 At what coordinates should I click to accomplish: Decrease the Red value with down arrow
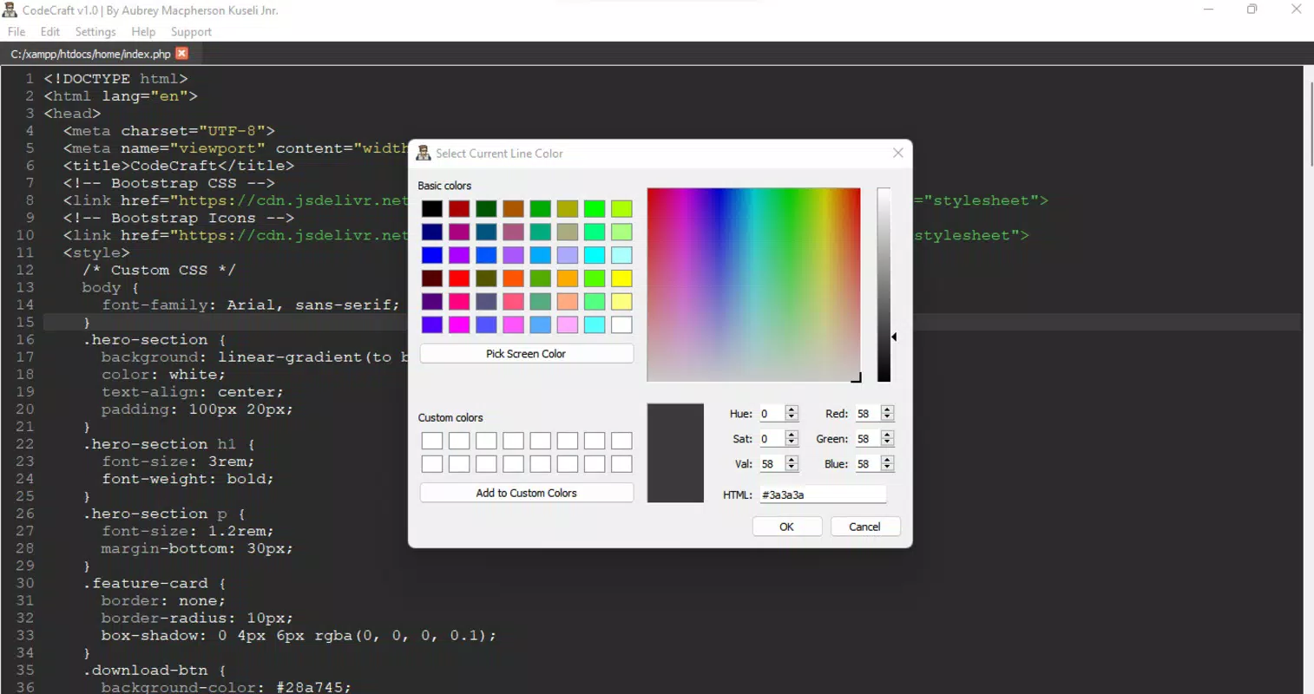click(x=887, y=417)
